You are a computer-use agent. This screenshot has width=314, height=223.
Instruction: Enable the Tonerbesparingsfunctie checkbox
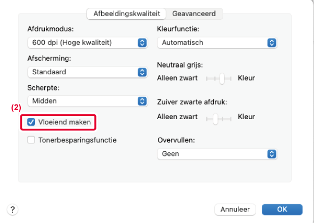(x=31, y=140)
